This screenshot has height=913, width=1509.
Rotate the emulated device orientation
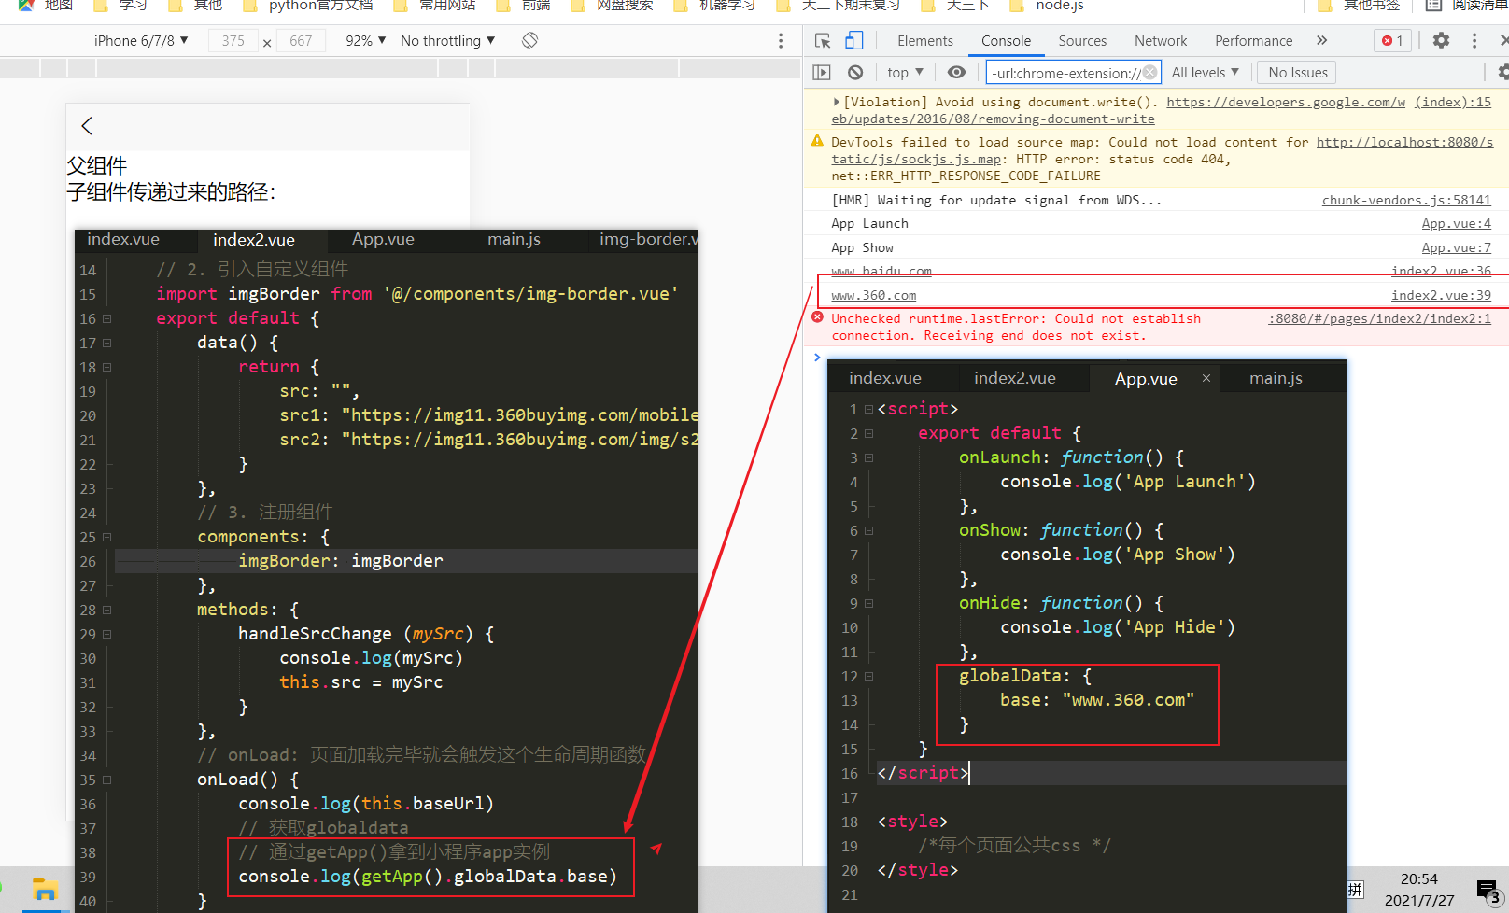(529, 40)
